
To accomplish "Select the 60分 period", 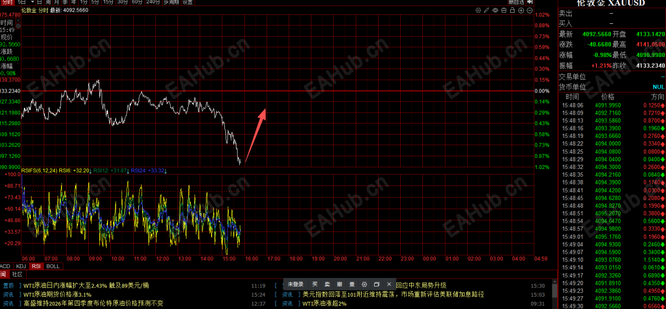I will (137, 2).
